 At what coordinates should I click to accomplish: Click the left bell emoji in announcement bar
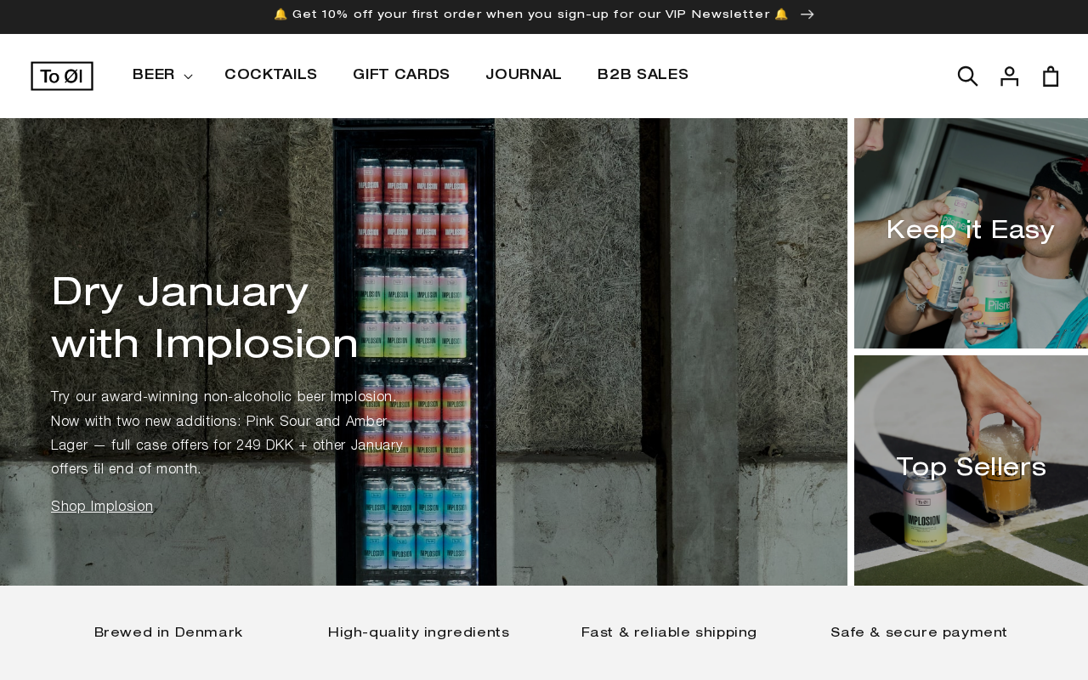coord(280,14)
